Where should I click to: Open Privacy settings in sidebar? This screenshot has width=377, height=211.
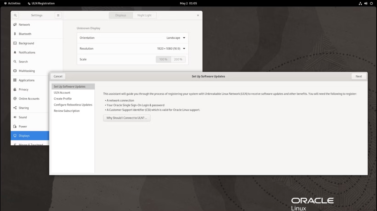[30, 89]
